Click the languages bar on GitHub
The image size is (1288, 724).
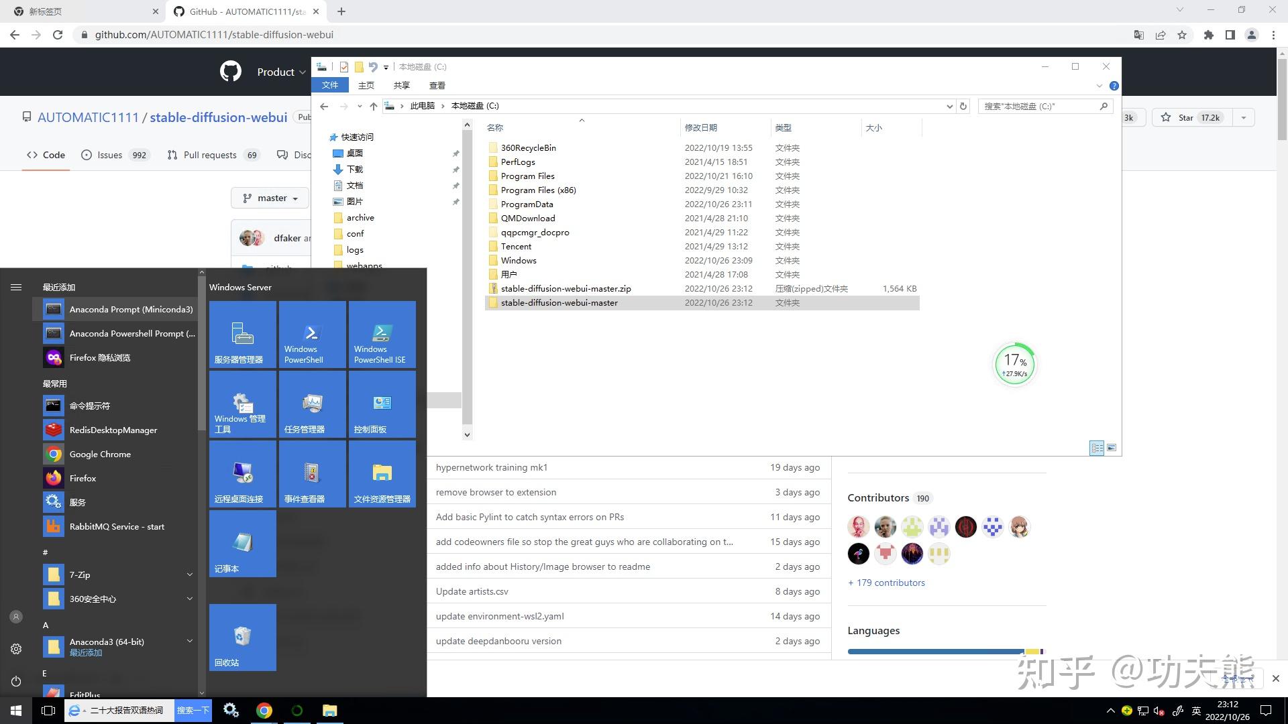pos(946,651)
